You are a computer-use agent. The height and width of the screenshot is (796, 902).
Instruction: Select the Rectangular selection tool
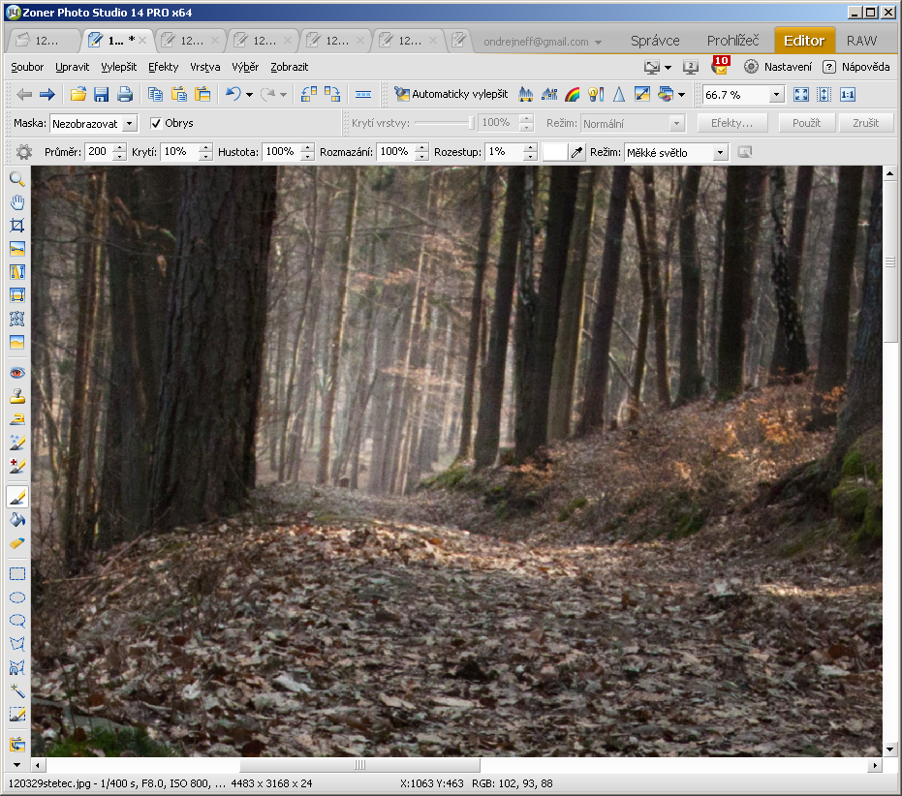pos(16,573)
